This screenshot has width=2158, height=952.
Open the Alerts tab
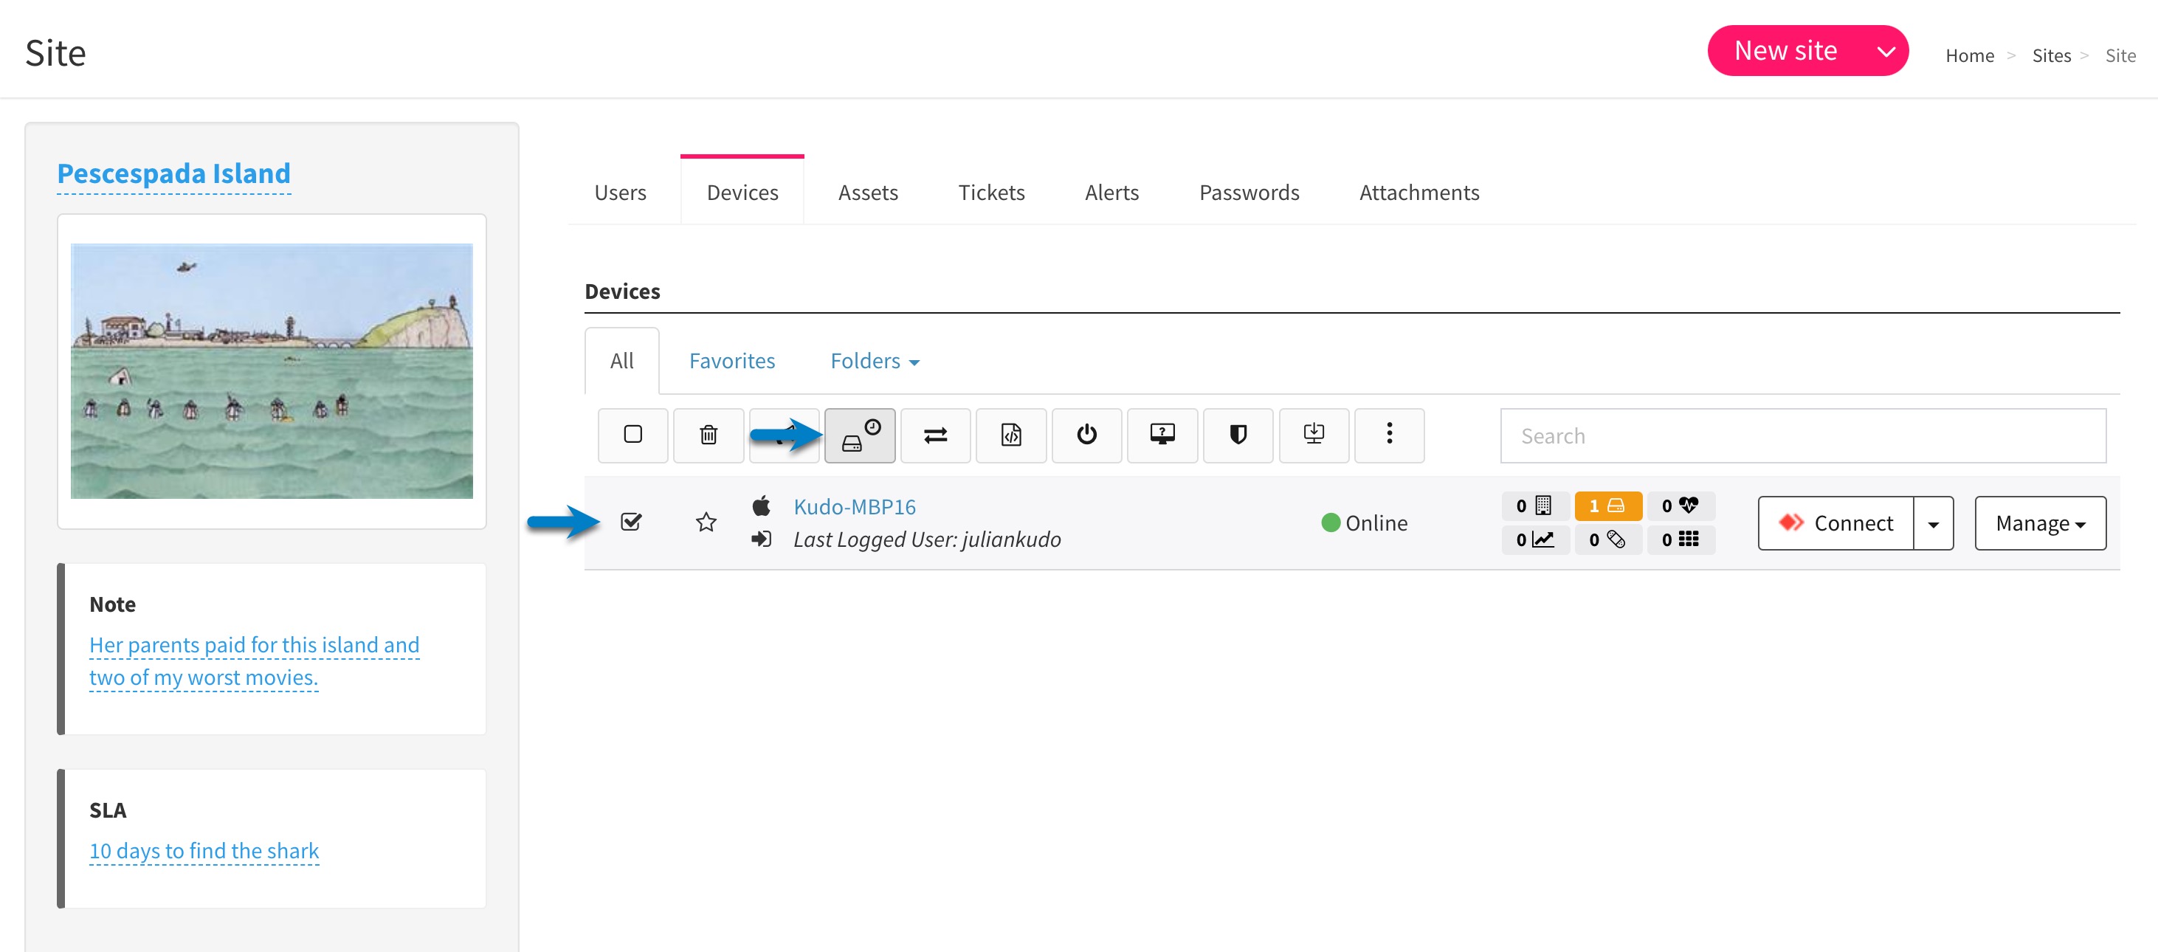click(x=1111, y=192)
